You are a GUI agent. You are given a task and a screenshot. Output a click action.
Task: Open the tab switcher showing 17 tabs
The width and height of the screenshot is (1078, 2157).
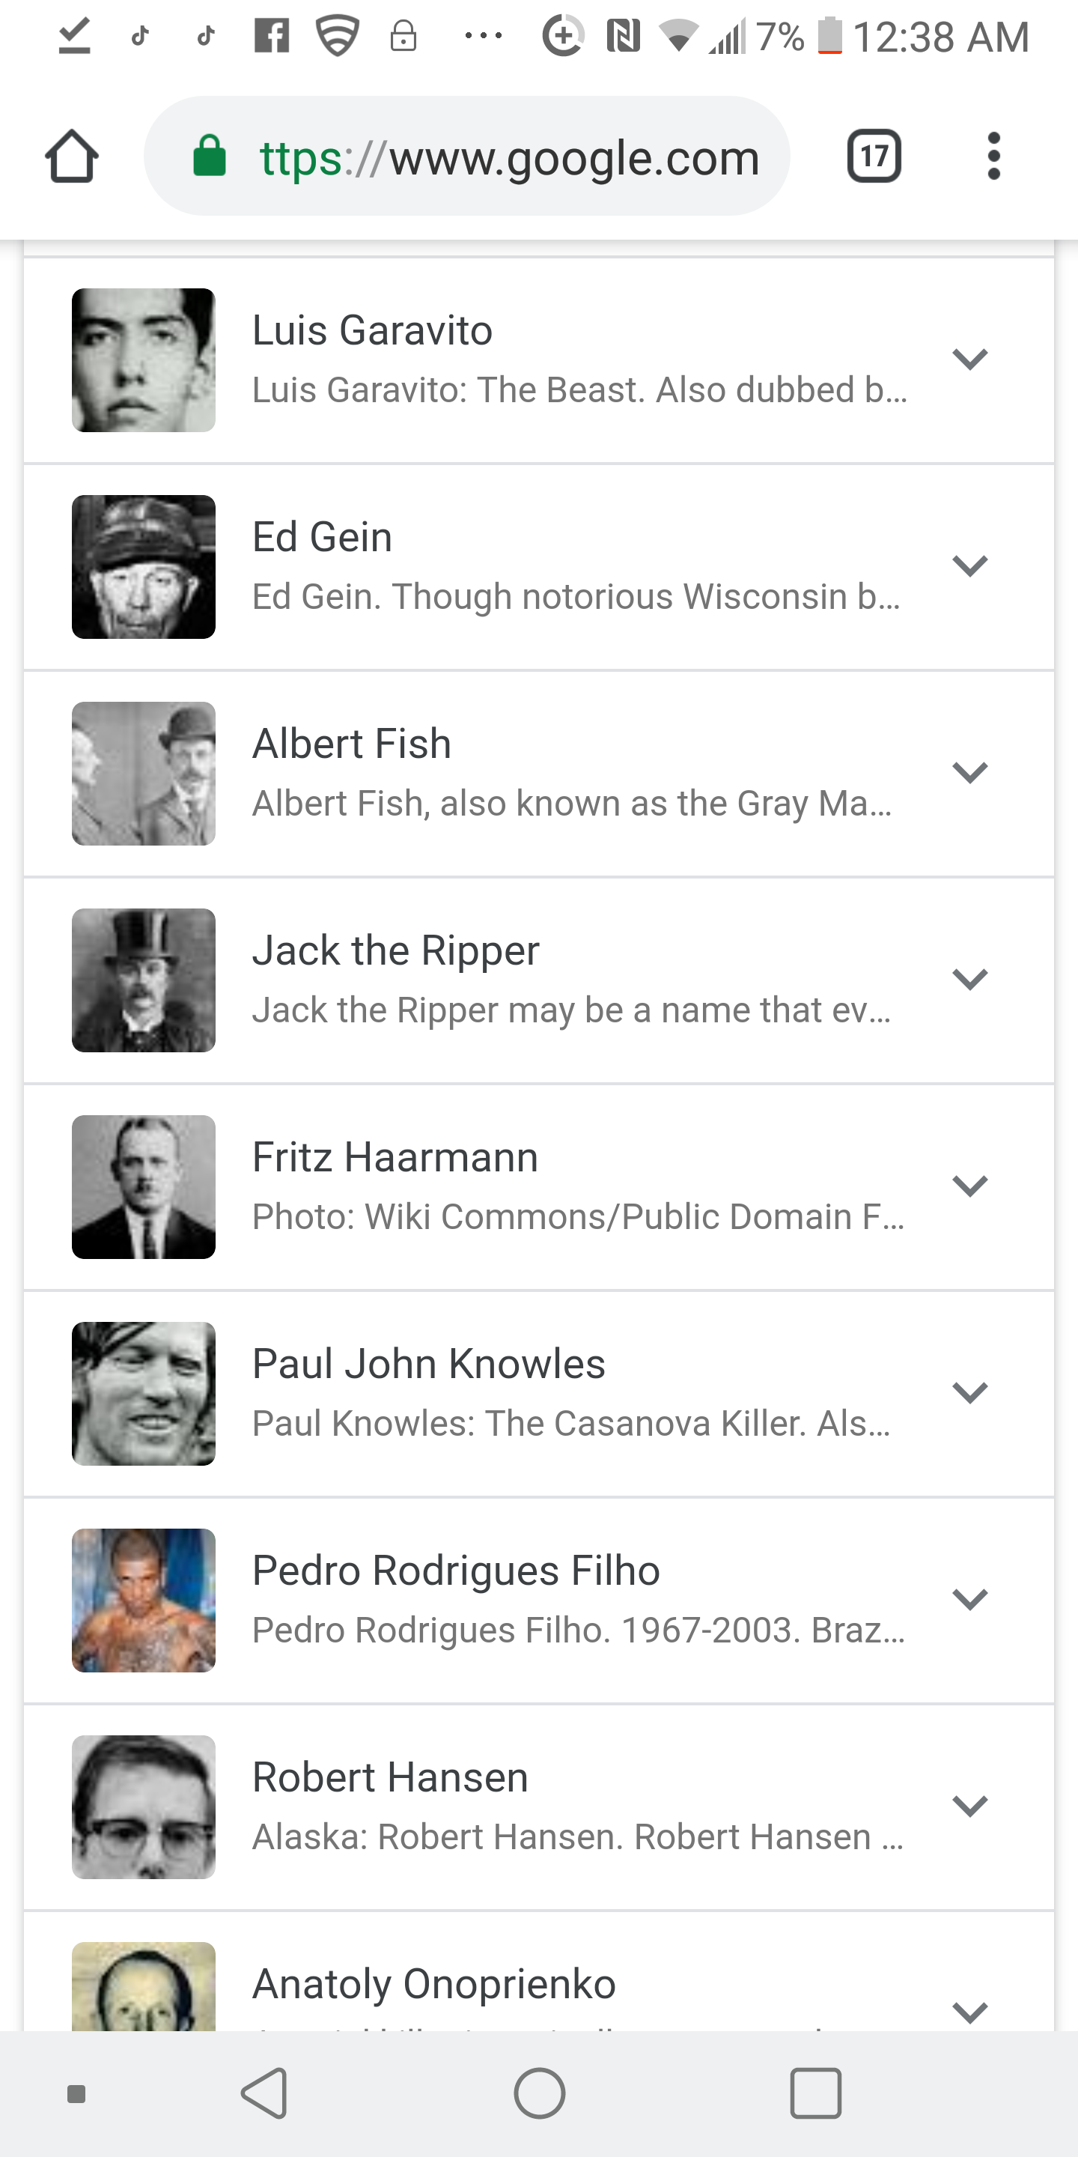(x=874, y=157)
